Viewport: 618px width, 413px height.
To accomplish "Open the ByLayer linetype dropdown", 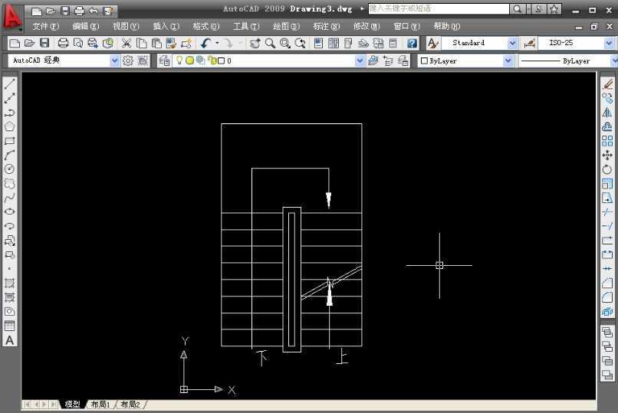I will (x=614, y=61).
